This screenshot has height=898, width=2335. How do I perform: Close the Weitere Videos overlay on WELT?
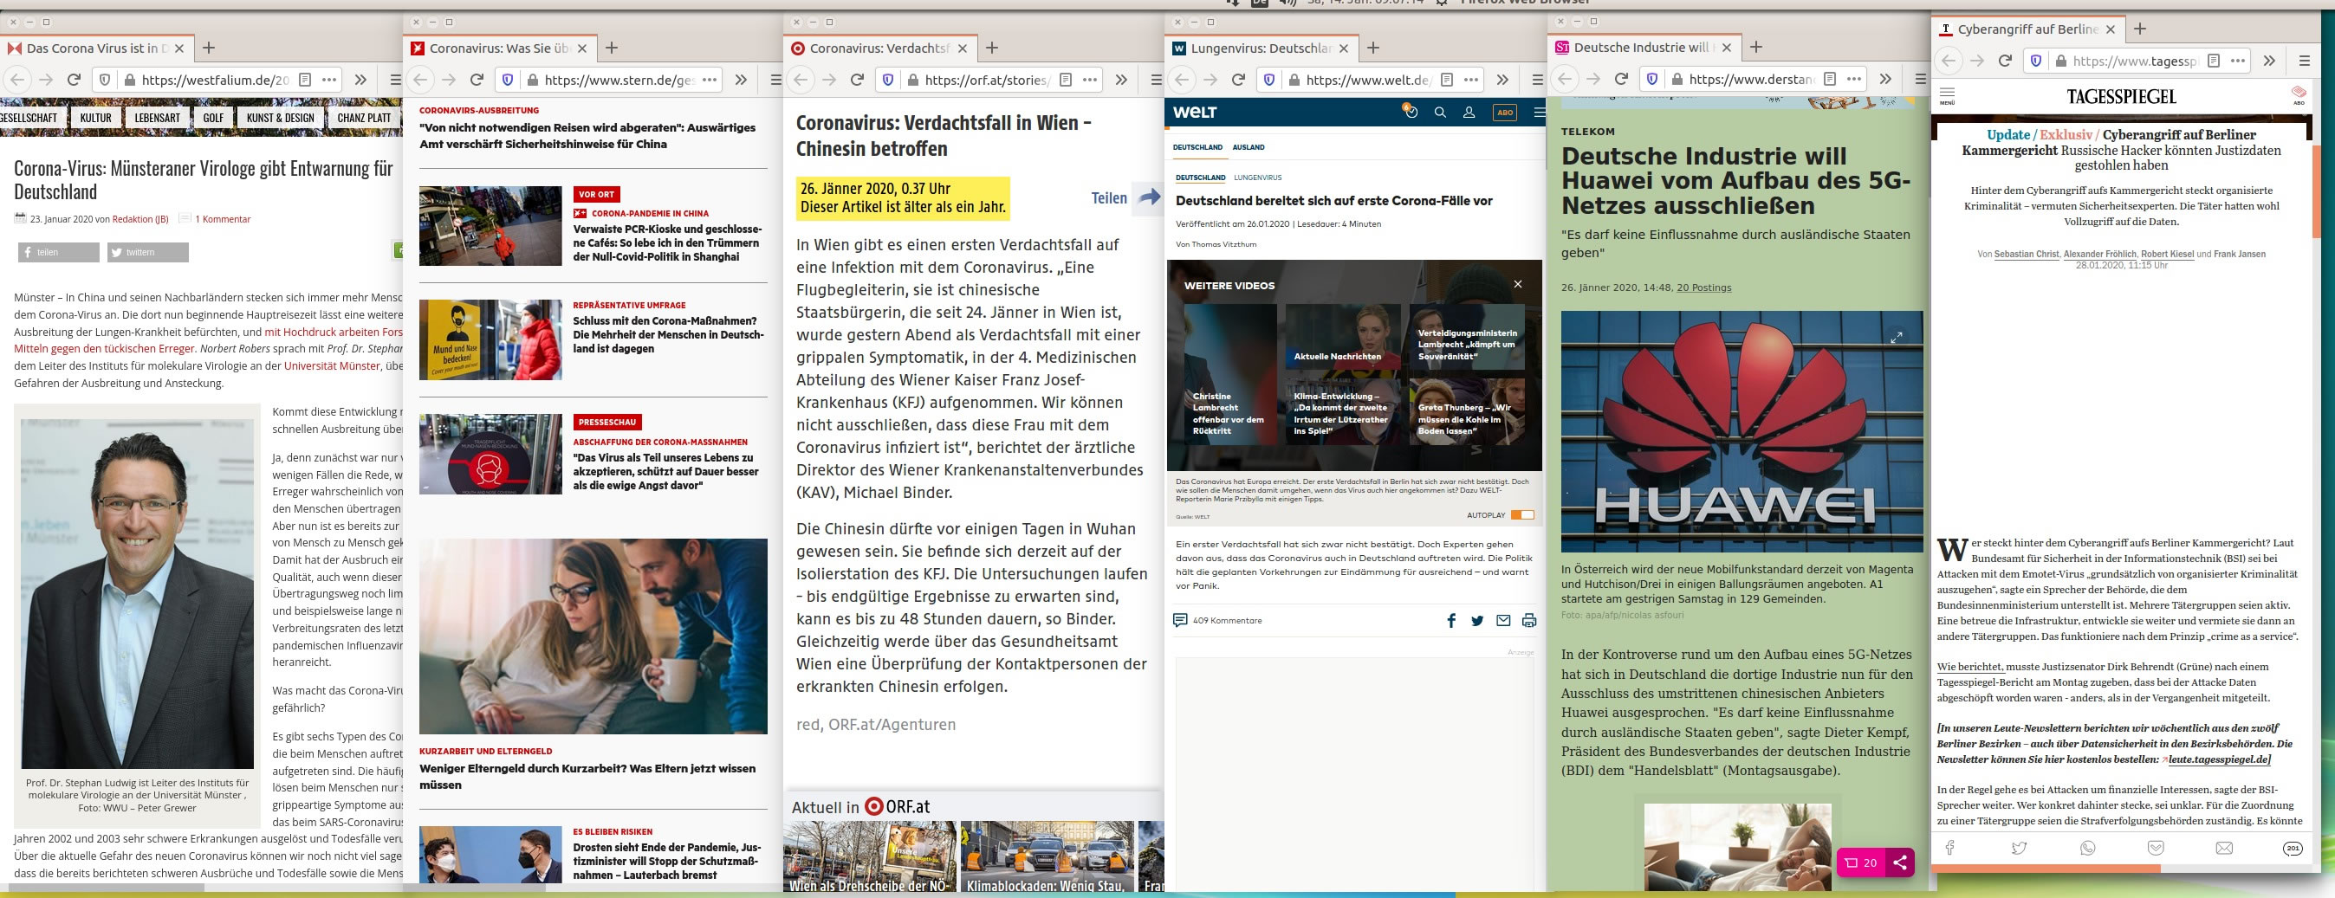(1517, 285)
